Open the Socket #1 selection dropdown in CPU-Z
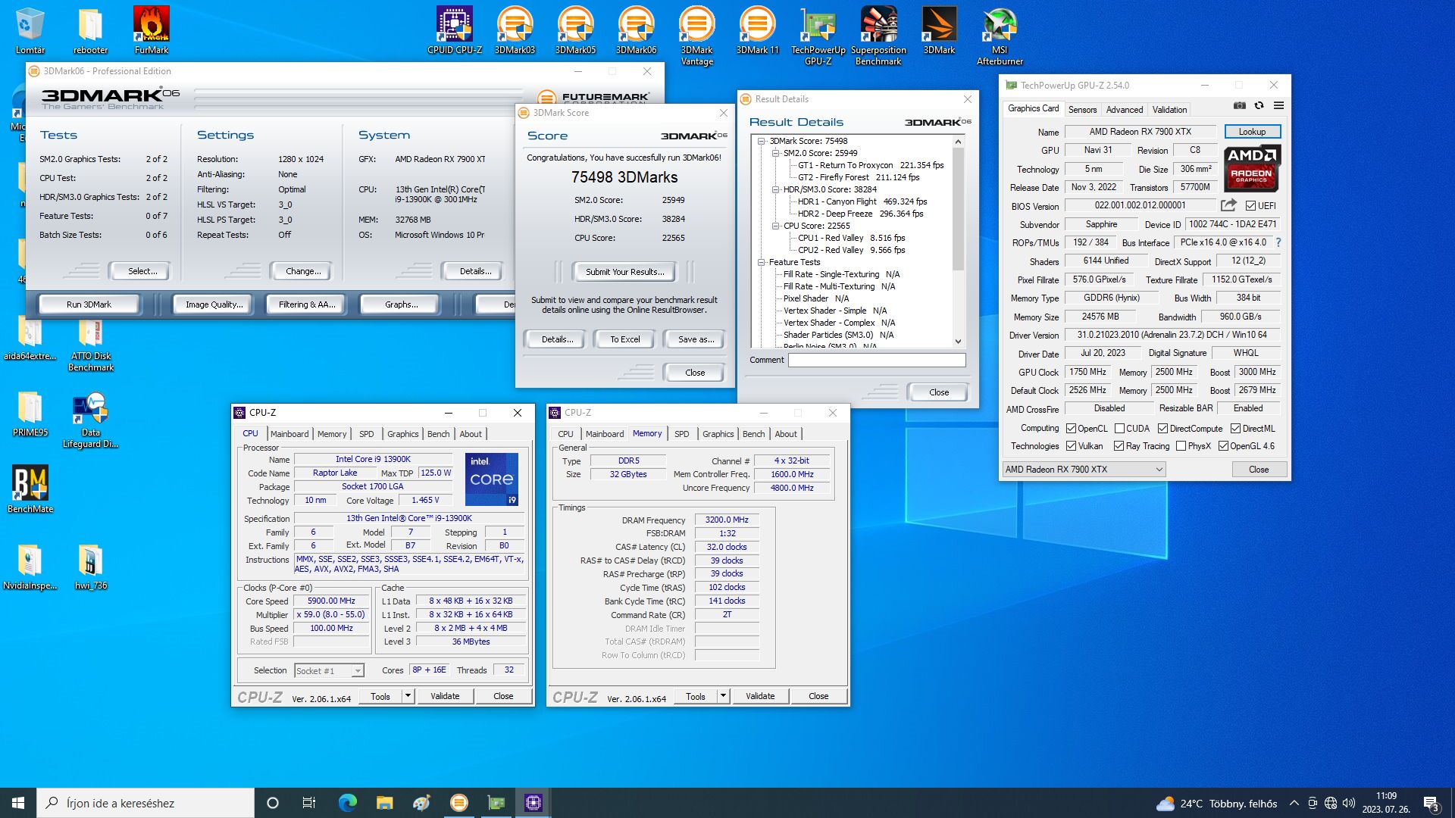 point(330,670)
